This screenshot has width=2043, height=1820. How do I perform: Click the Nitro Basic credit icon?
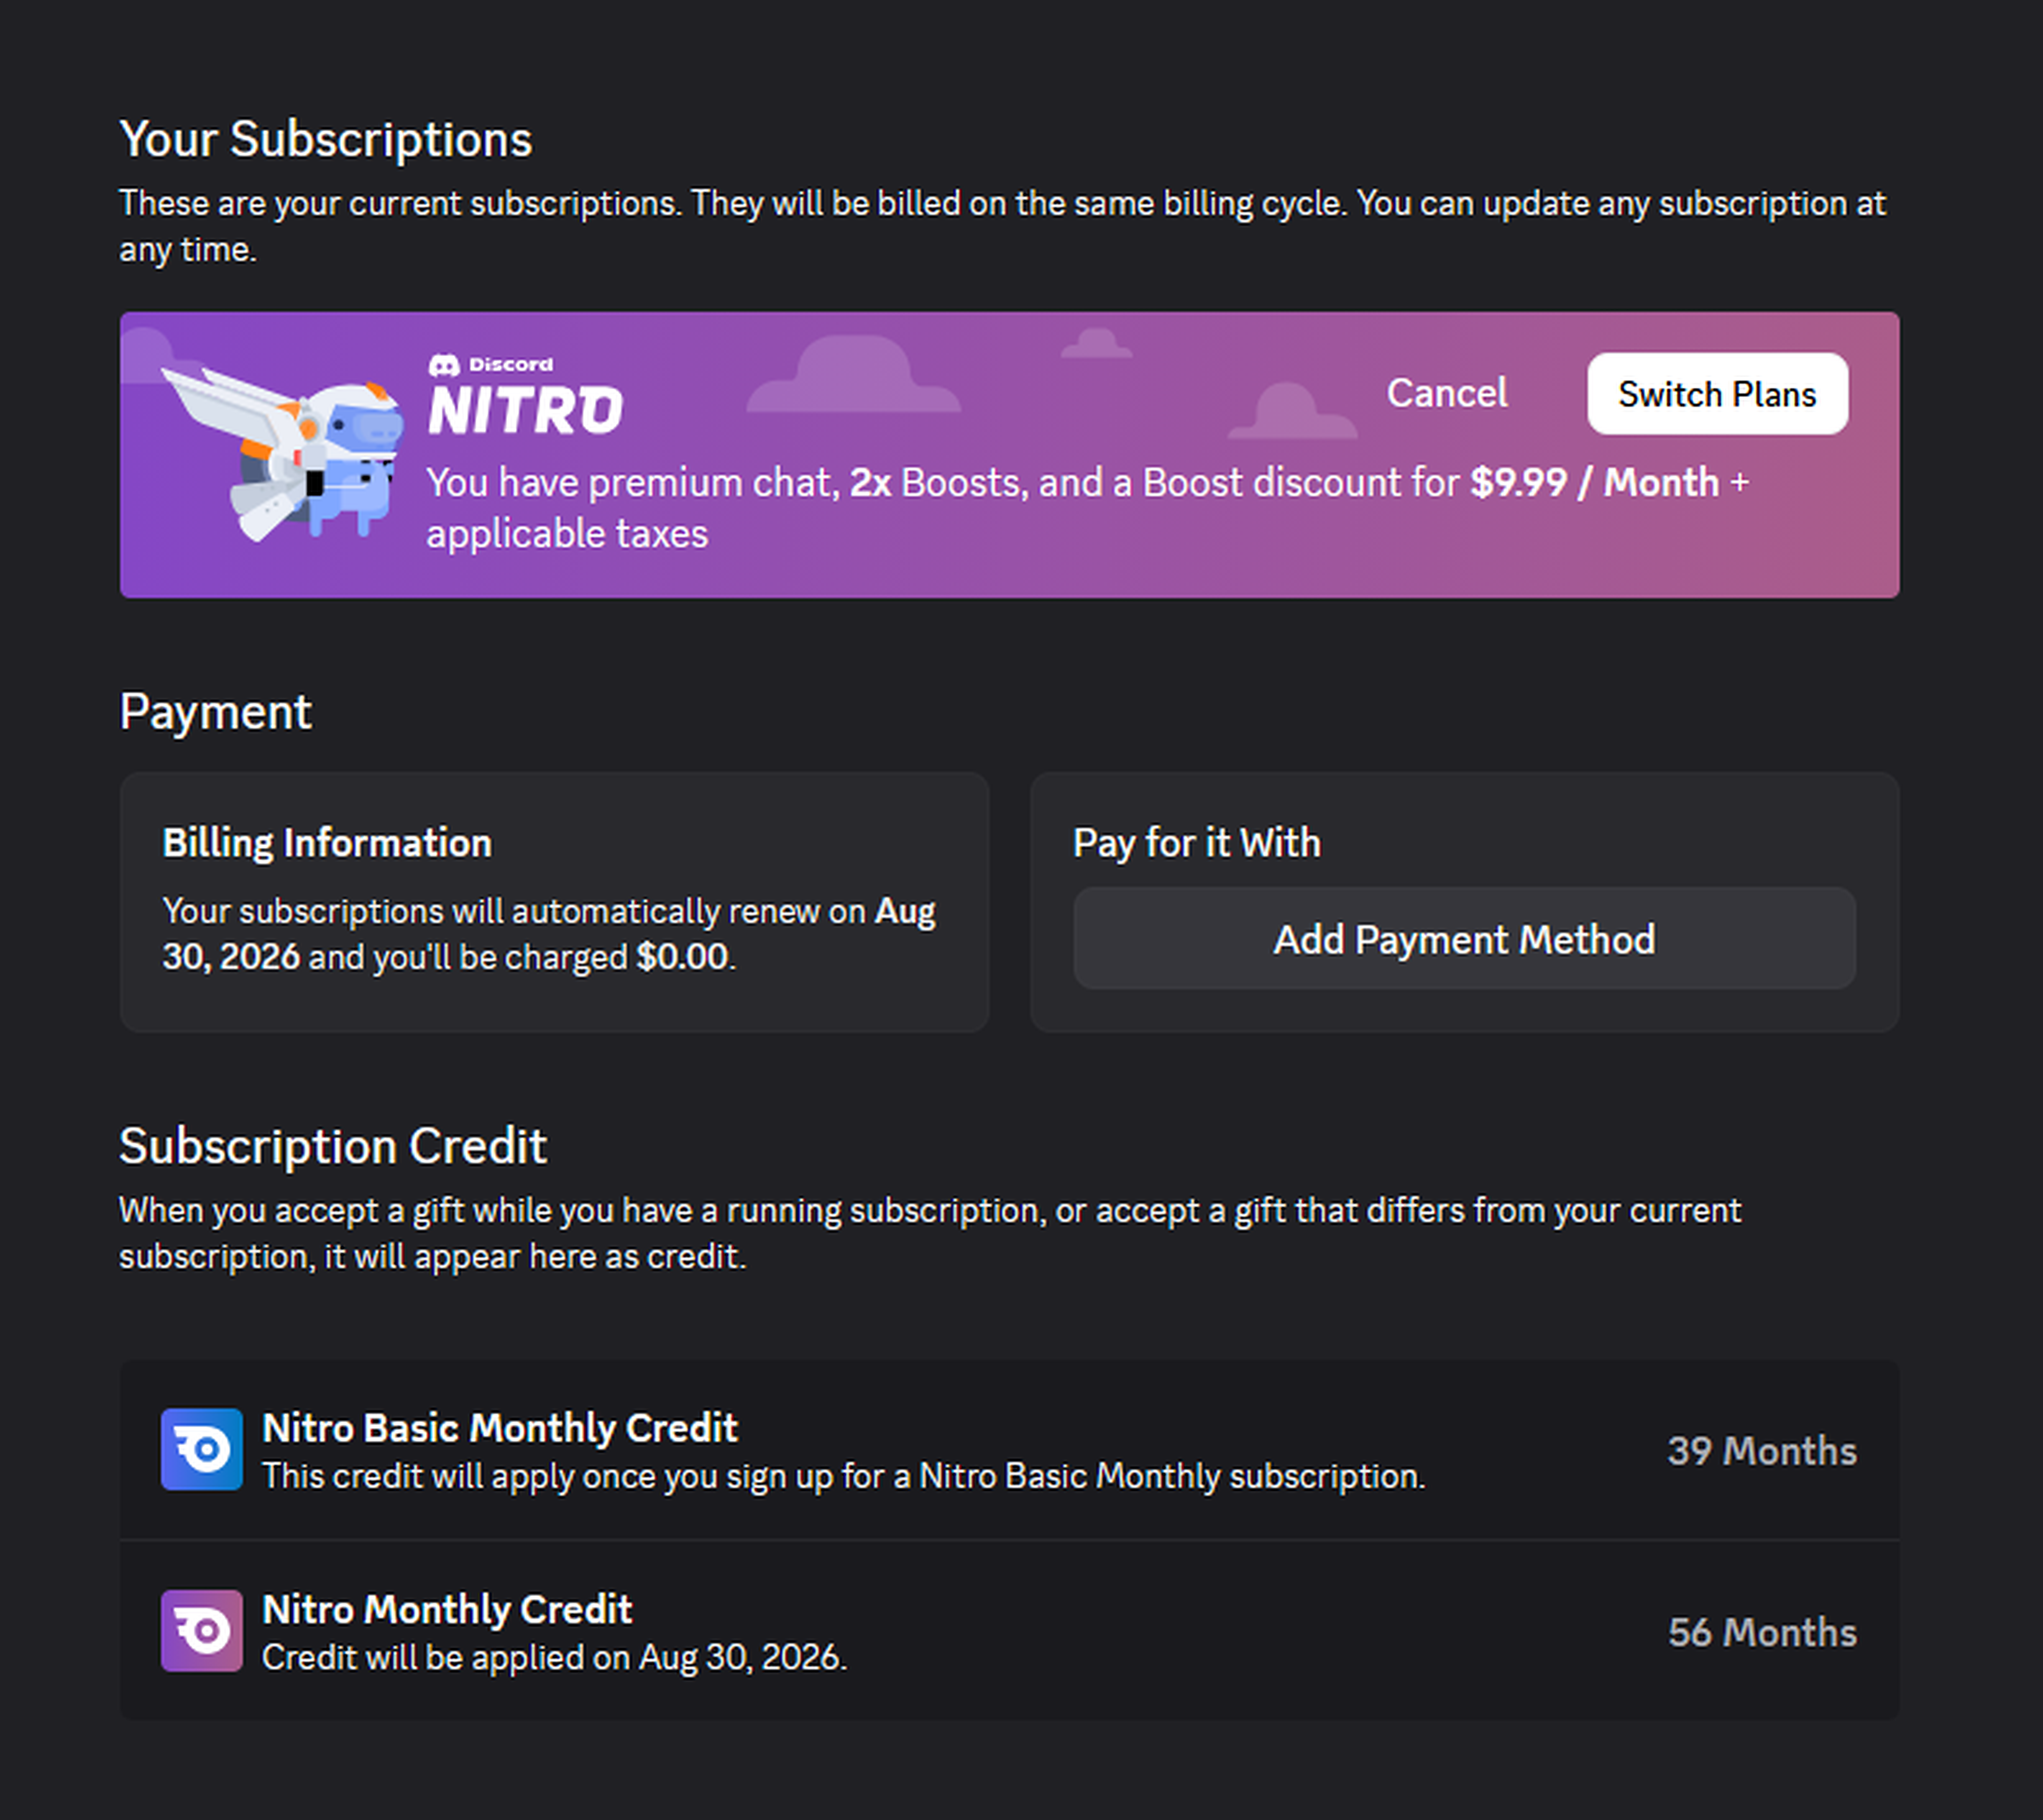pos(202,1450)
